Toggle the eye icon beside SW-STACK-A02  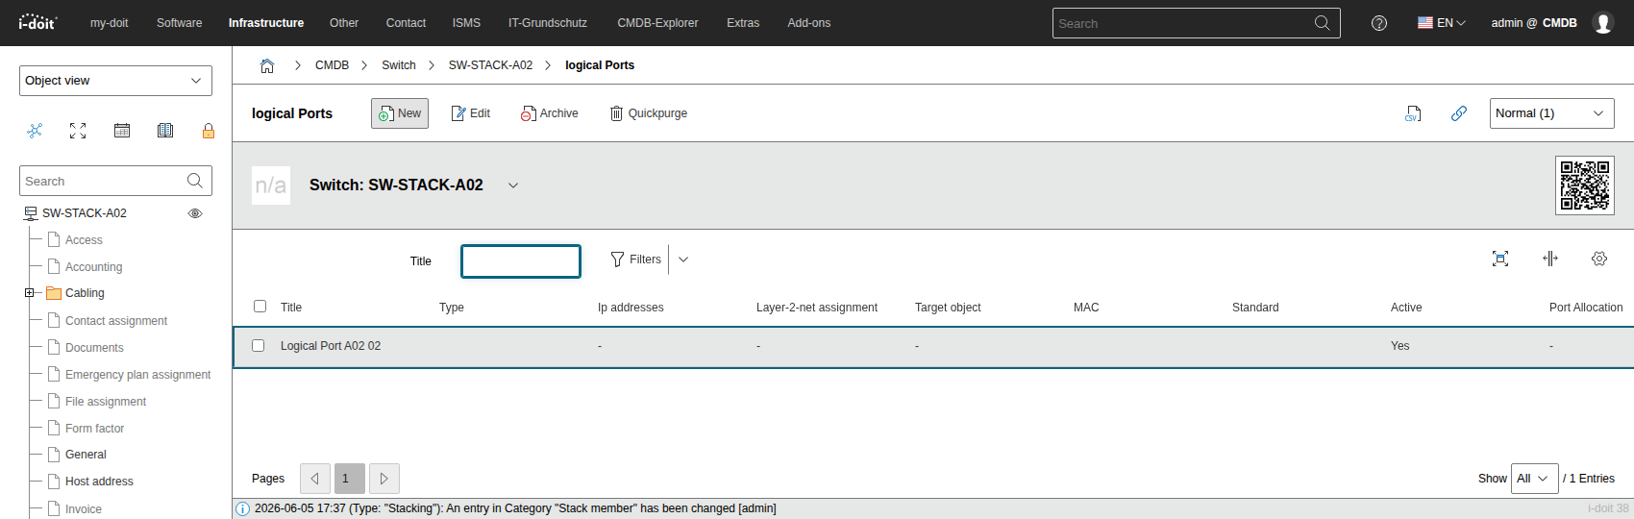click(x=195, y=213)
